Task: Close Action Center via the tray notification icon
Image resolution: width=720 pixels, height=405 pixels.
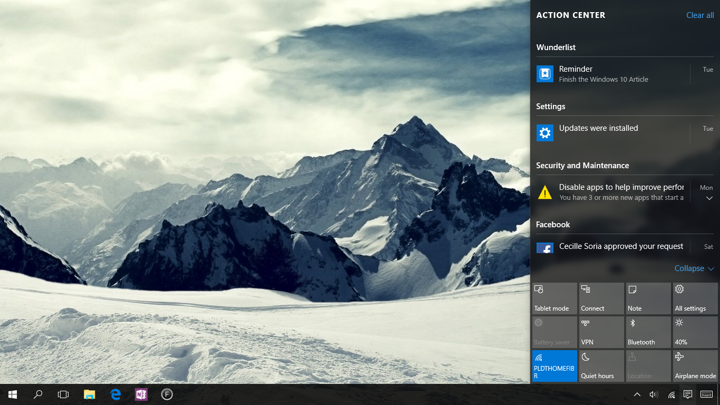Action: [x=688, y=394]
